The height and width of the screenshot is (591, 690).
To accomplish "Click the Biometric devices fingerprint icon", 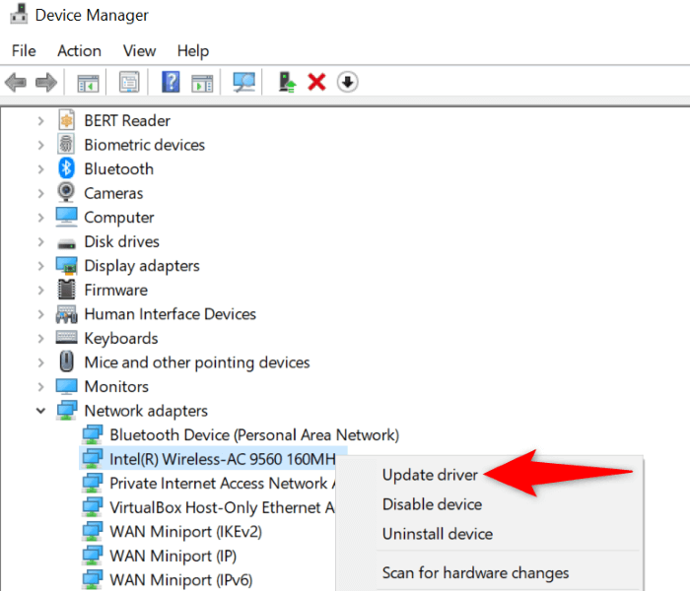I will (x=66, y=144).
